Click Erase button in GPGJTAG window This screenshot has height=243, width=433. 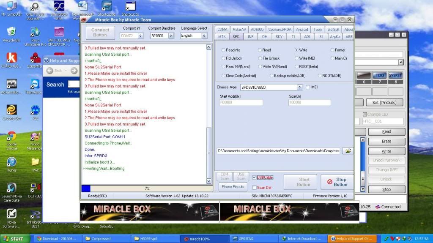coord(386,142)
